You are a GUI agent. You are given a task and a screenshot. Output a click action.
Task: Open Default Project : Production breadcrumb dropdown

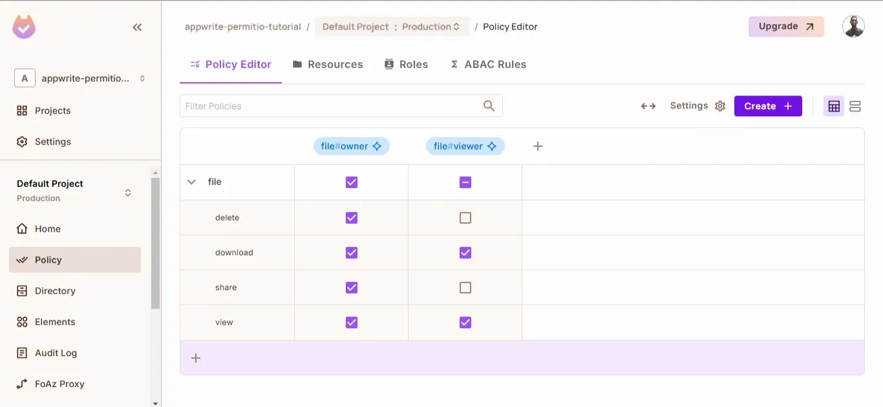[x=392, y=26]
